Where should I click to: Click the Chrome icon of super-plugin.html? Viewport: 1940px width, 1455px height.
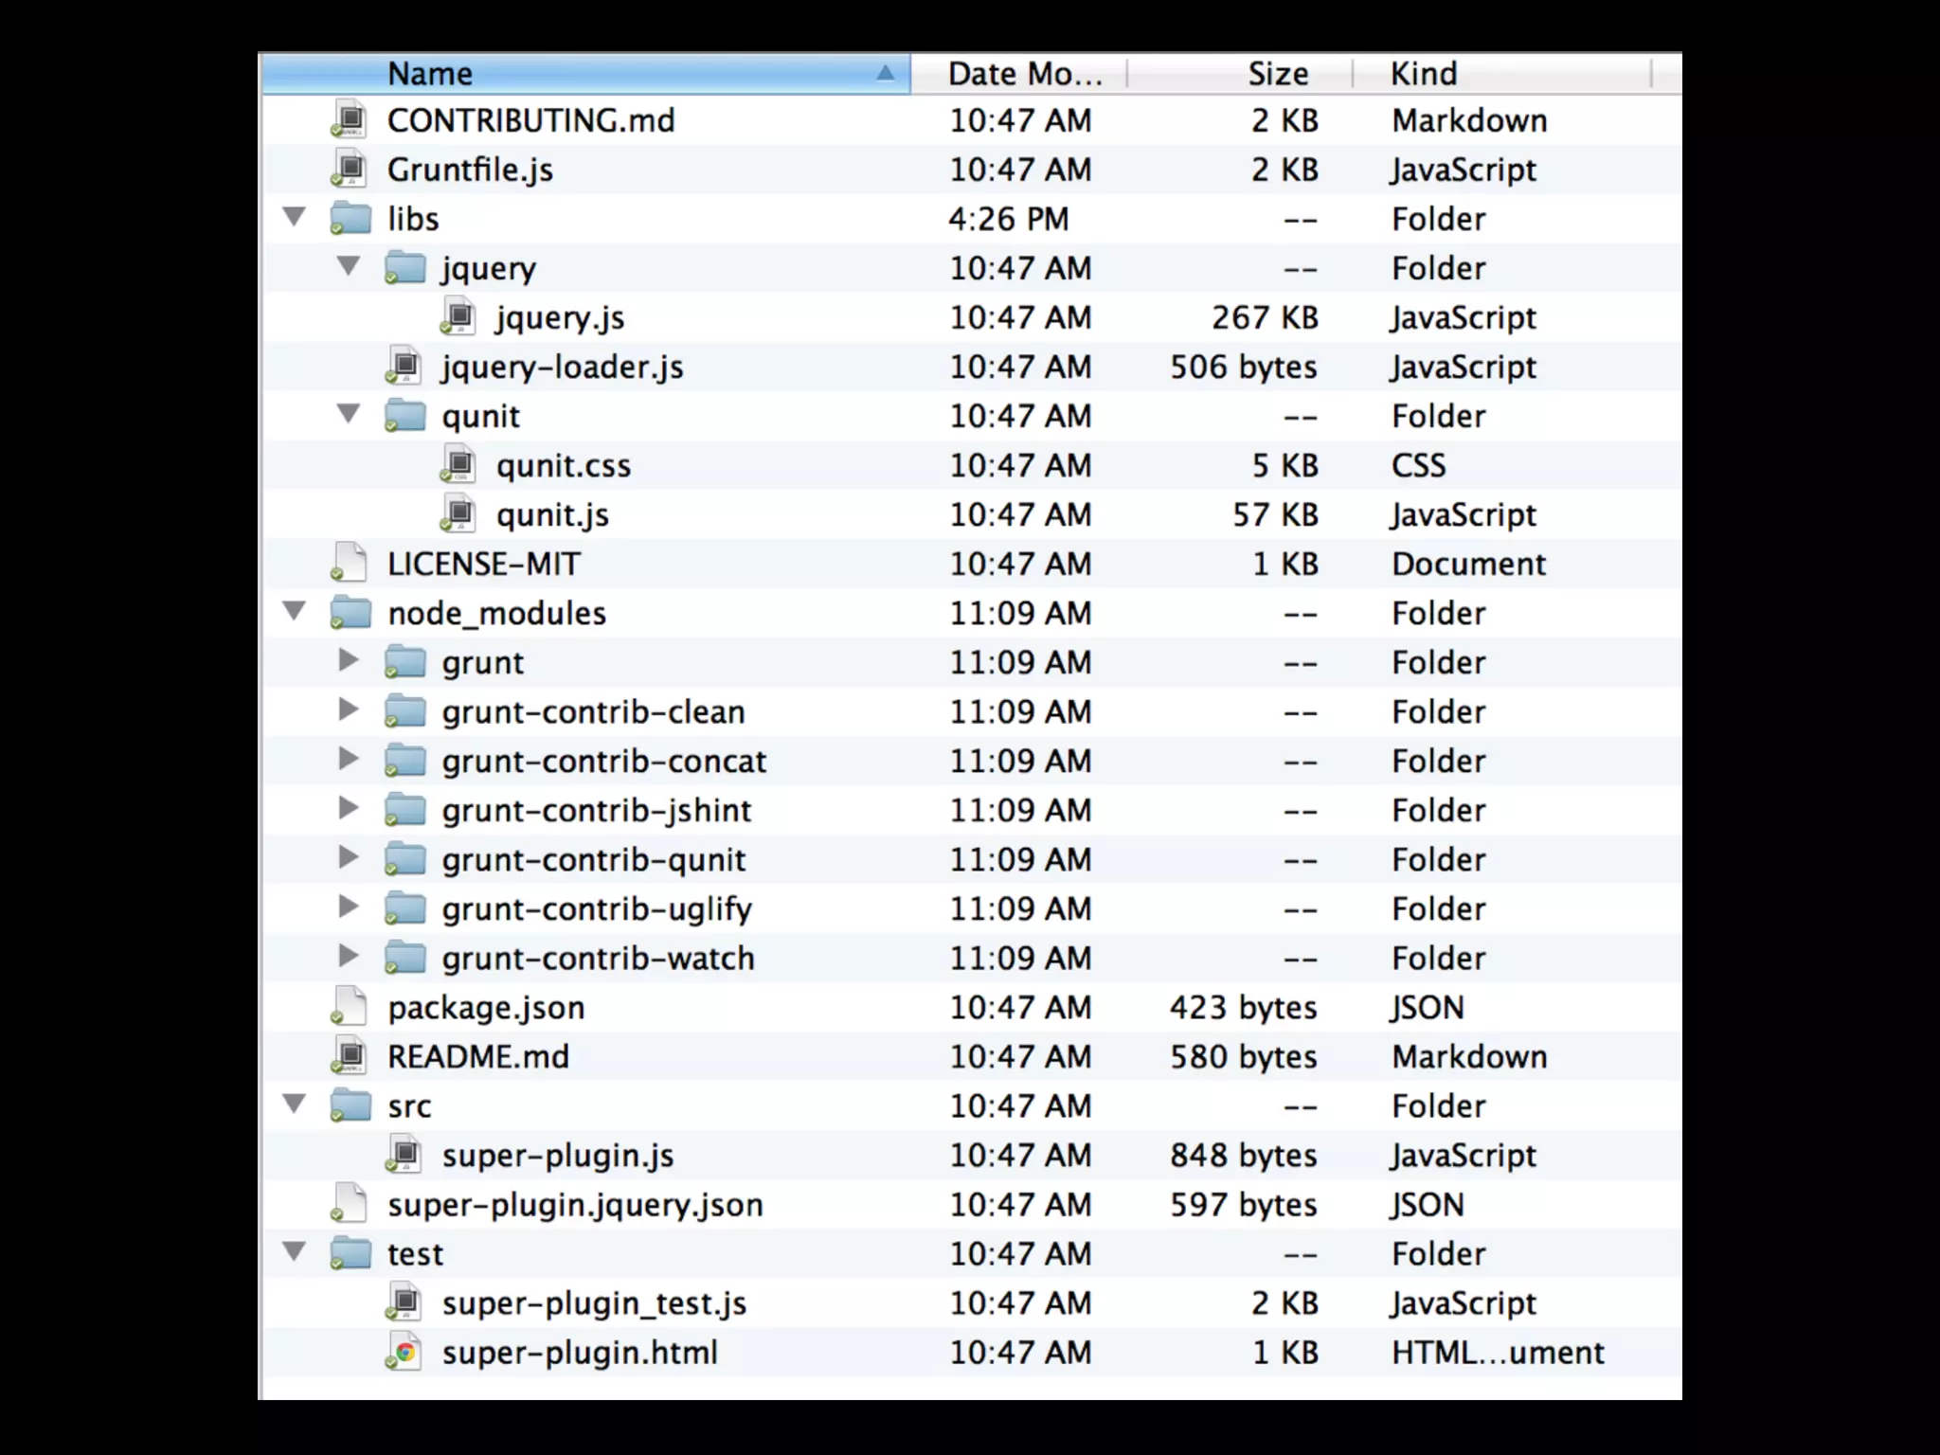405,1352
